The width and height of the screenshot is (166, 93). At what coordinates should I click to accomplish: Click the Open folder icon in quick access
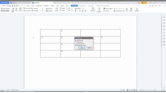click(x=8, y=6)
